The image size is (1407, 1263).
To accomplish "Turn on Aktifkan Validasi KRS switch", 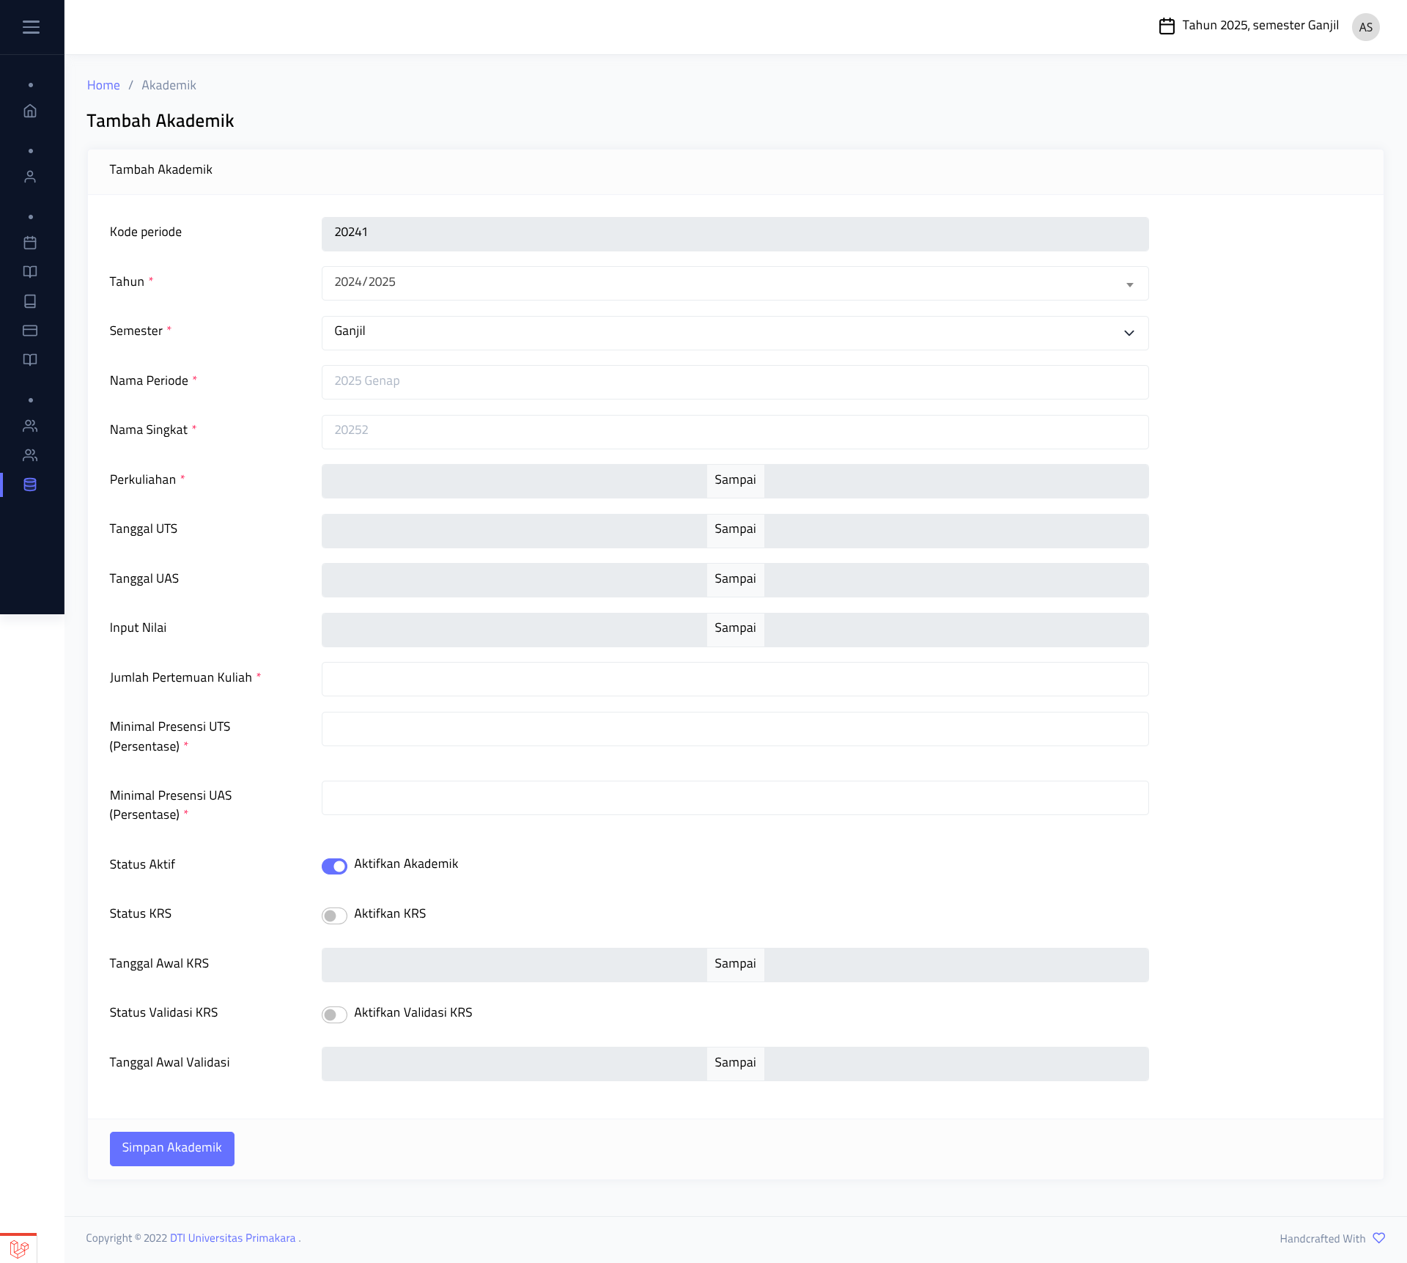I will coord(334,1015).
